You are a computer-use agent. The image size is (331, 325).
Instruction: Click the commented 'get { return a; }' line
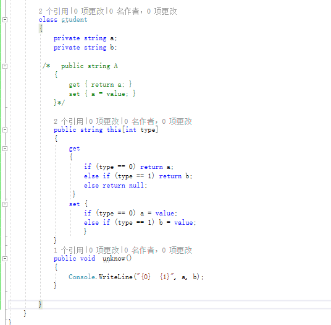click(x=100, y=85)
